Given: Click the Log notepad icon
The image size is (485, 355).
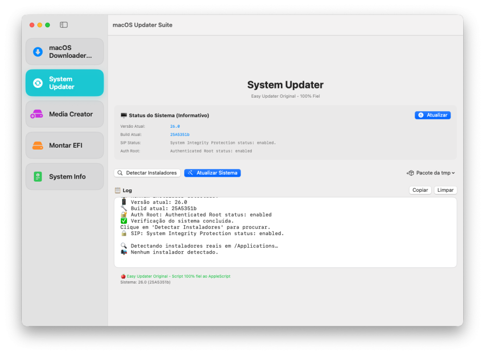Looking at the screenshot, I should [x=117, y=190].
